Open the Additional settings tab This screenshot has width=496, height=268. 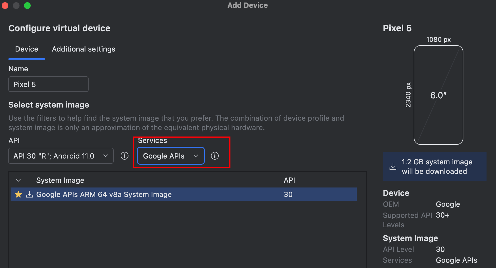(84, 49)
